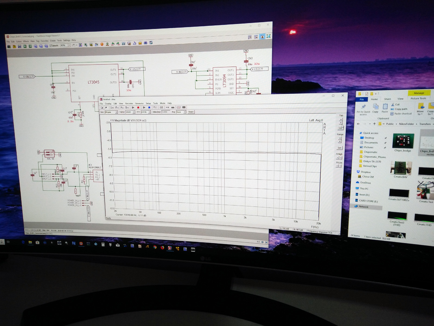Click Open File icon in FastStone toolbar
The height and width of the screenshot is (326, 434).
point(14,46)
